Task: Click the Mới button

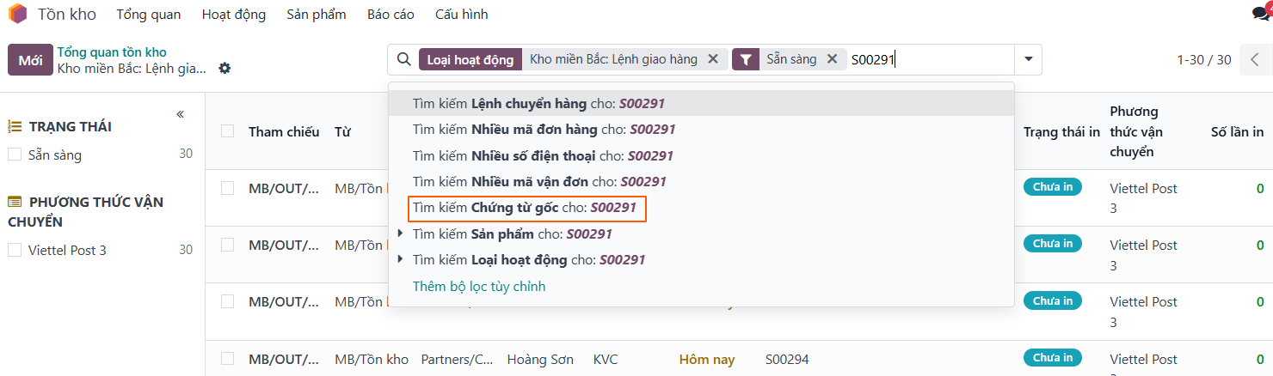Action: [30, 60]
